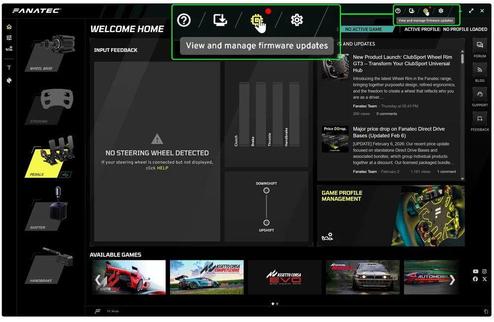Select the Wheel Base device
494x322 pixels.
click(x=50, y=53)
